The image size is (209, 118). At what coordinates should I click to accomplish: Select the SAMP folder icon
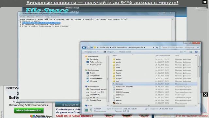click(x=114, y=76)
